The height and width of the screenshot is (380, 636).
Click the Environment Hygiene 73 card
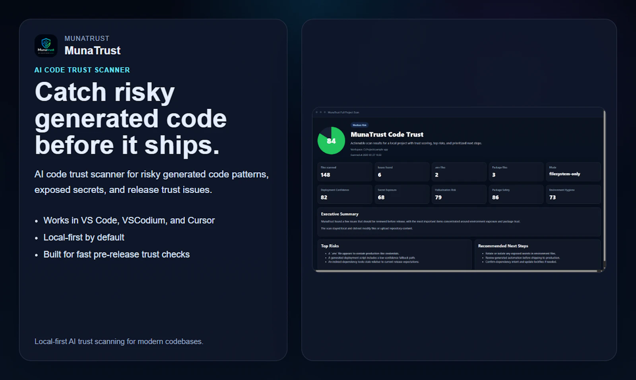[x=574, y=194]
